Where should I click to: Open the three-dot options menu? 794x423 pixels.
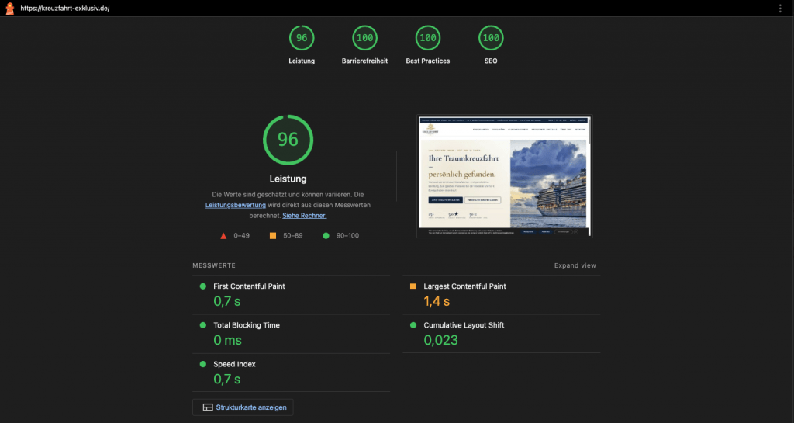780,8
